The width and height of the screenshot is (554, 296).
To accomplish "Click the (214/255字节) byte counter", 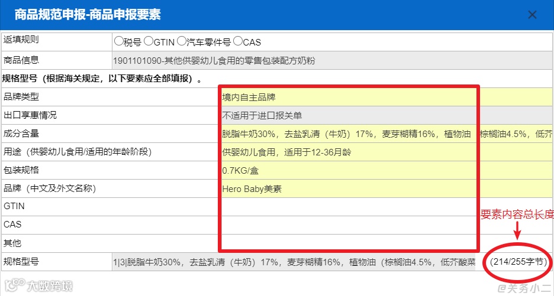I will pyautogui.click(x=518, y=262).
